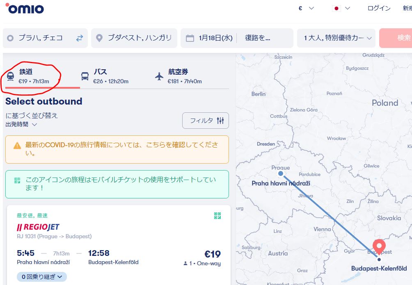This screenshot has height=285, width=412.
Task: Click the Budapest-Kelenföld map label
Action: pyautogui.click(x=379, y=269)
